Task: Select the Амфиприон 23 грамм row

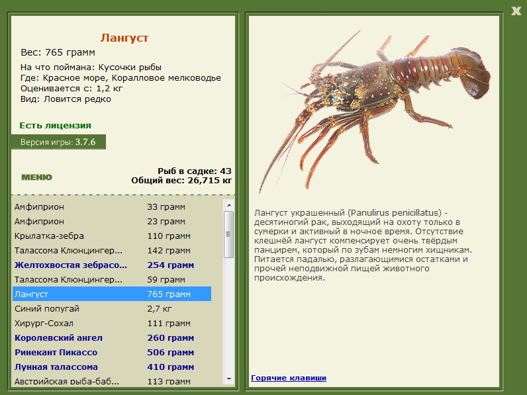Action: (x=112, y=222)
